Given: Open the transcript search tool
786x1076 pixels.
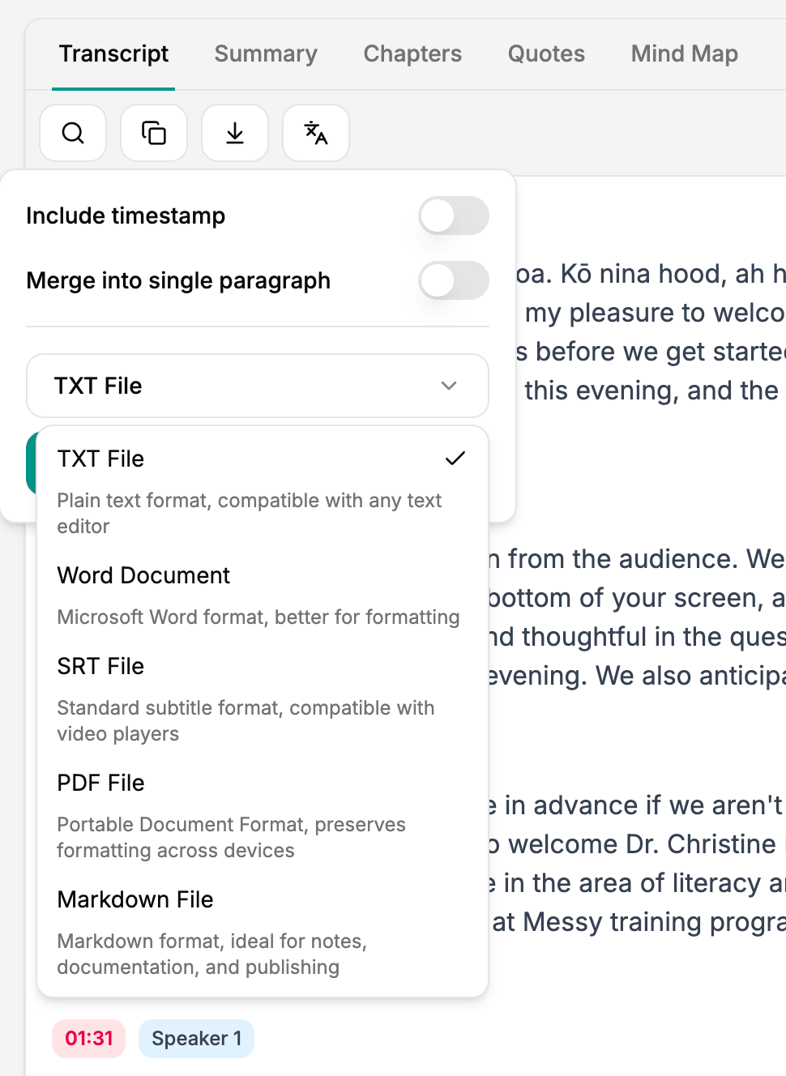Looking at the screenshot, I should 73,133.
